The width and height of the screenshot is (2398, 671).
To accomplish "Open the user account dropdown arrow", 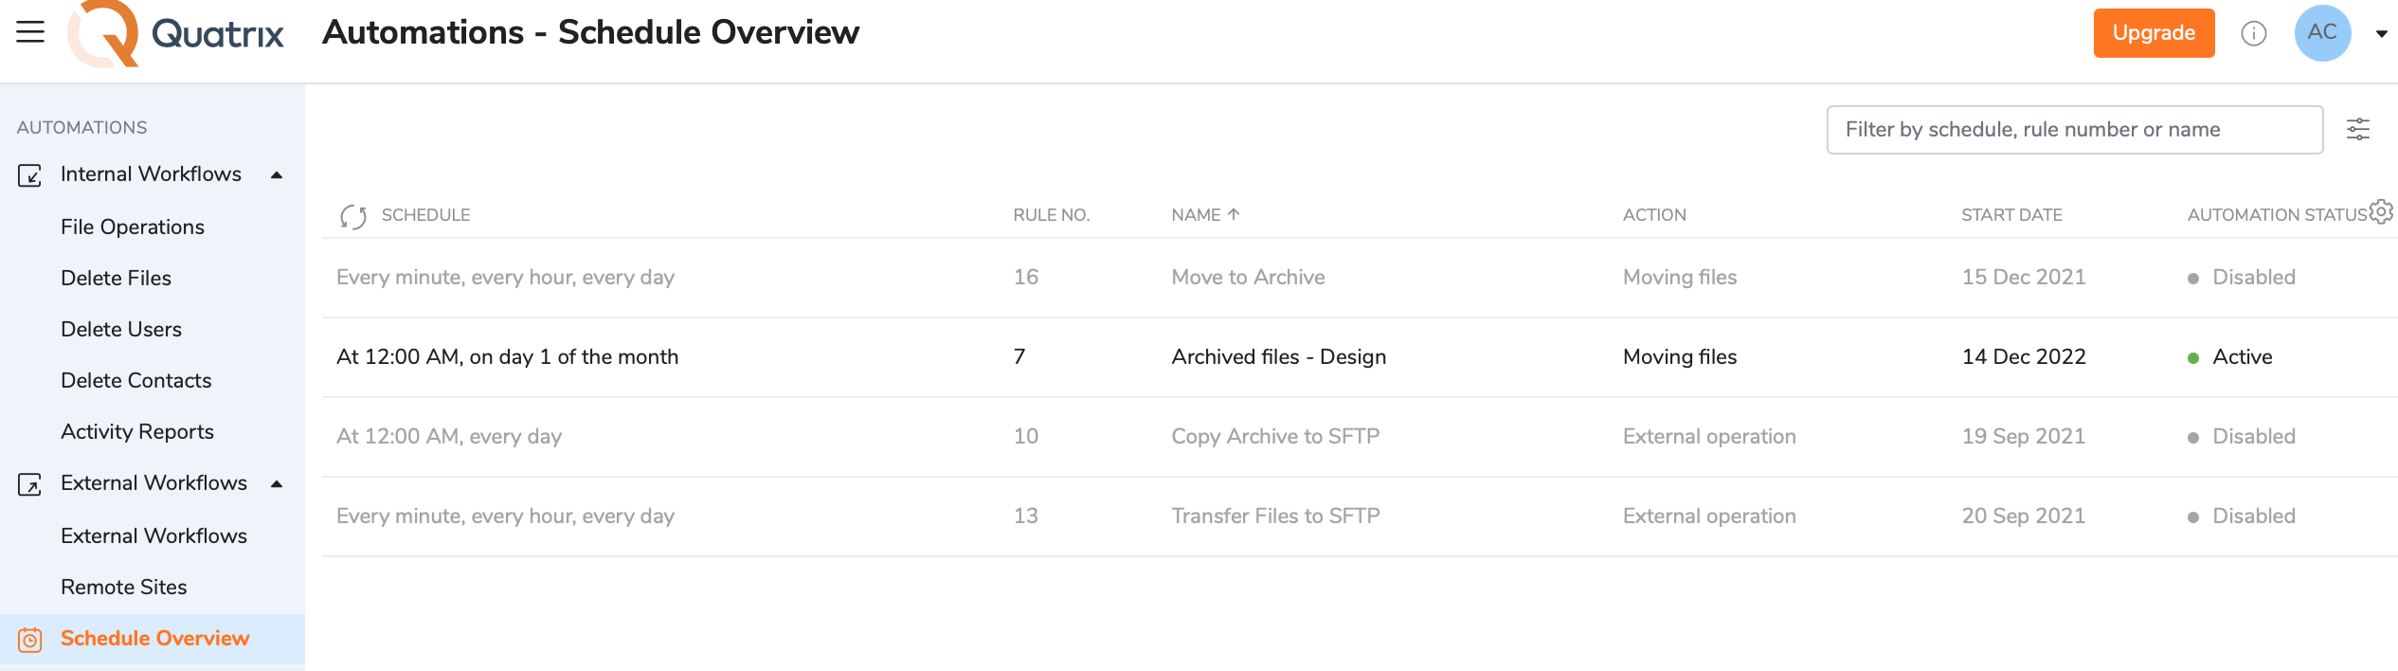I will (x=2381, y=34).
